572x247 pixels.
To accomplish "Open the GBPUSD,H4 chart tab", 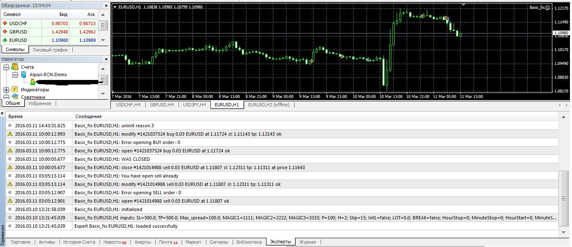I will coord(162,105).
